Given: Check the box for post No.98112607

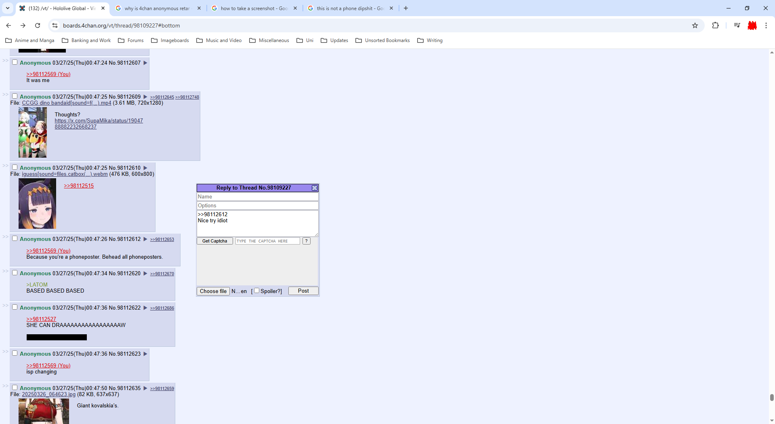Looking at the screenshot, I should tap(15, 62).
